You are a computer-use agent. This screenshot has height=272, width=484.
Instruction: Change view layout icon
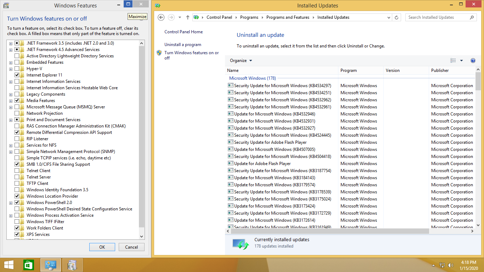click(x=453, y=61)
